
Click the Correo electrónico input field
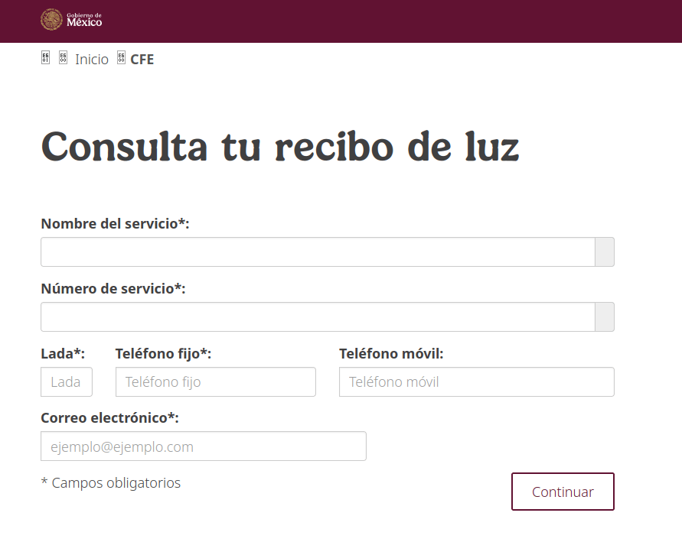click(x=203, y=446)
